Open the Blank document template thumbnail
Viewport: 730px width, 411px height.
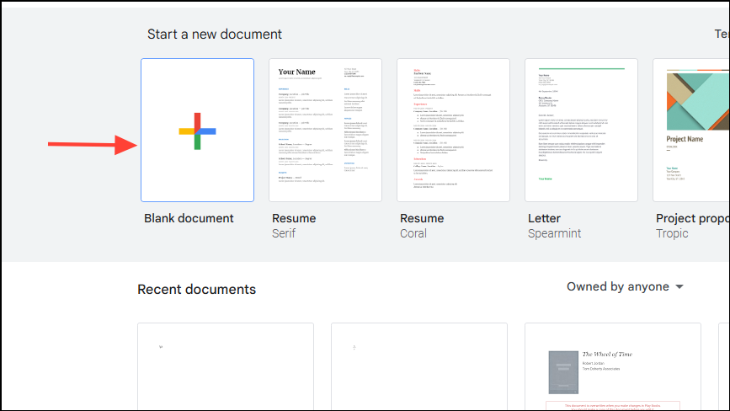click(x=197, y=130)
